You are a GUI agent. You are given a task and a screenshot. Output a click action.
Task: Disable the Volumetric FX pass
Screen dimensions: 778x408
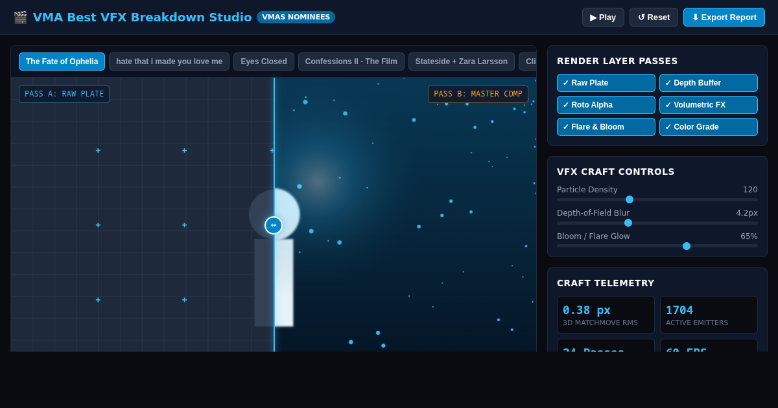[709, 105]
